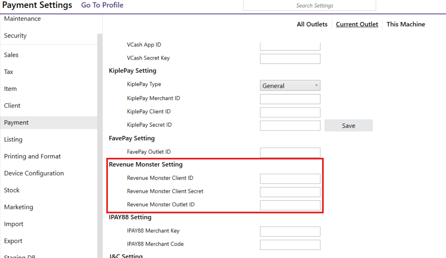
Task: Focus the Revenue Monster Client Secret field
Action: 290,192
